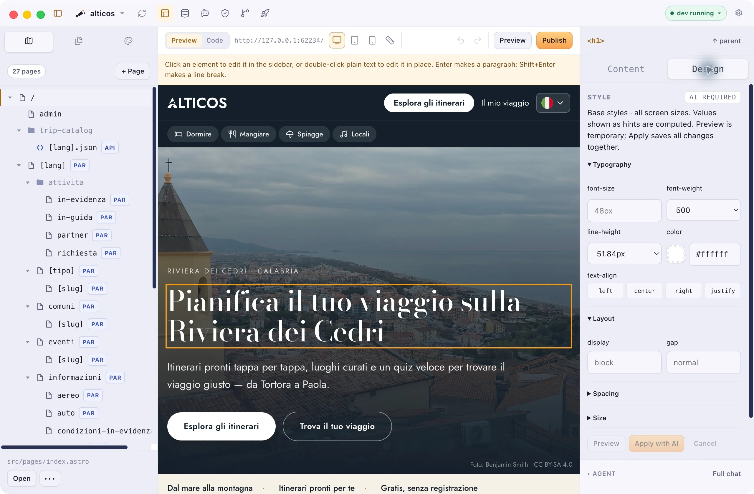Open the database icon
Image resolution: width=754 pixels, height=494 pixels.
(185, 13)
